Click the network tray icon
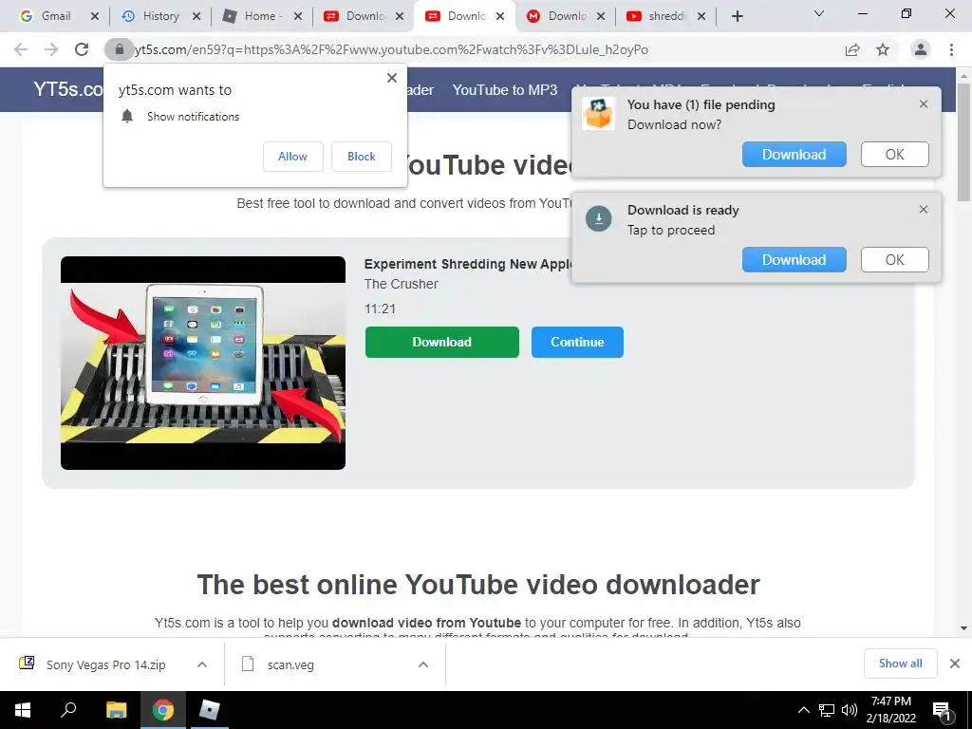Screen dimensions: 972x729 pos(827,710)
